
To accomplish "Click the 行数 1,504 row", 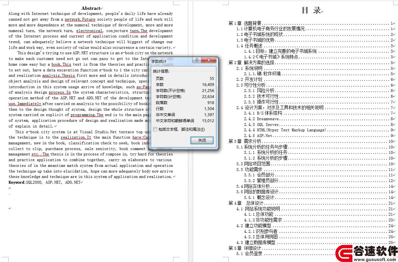I will [x=185, y=109].
